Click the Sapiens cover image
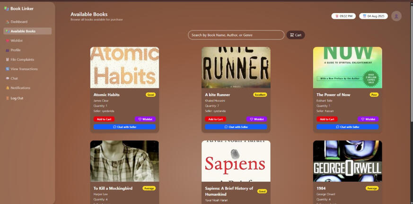This screenshot has width=413, height=204. [236, 161]
